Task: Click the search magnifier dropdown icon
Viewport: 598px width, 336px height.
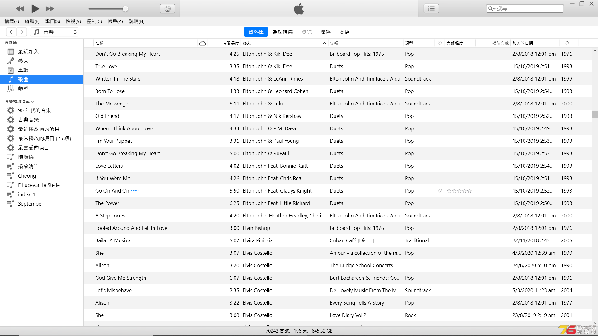Action: (492, 8)
